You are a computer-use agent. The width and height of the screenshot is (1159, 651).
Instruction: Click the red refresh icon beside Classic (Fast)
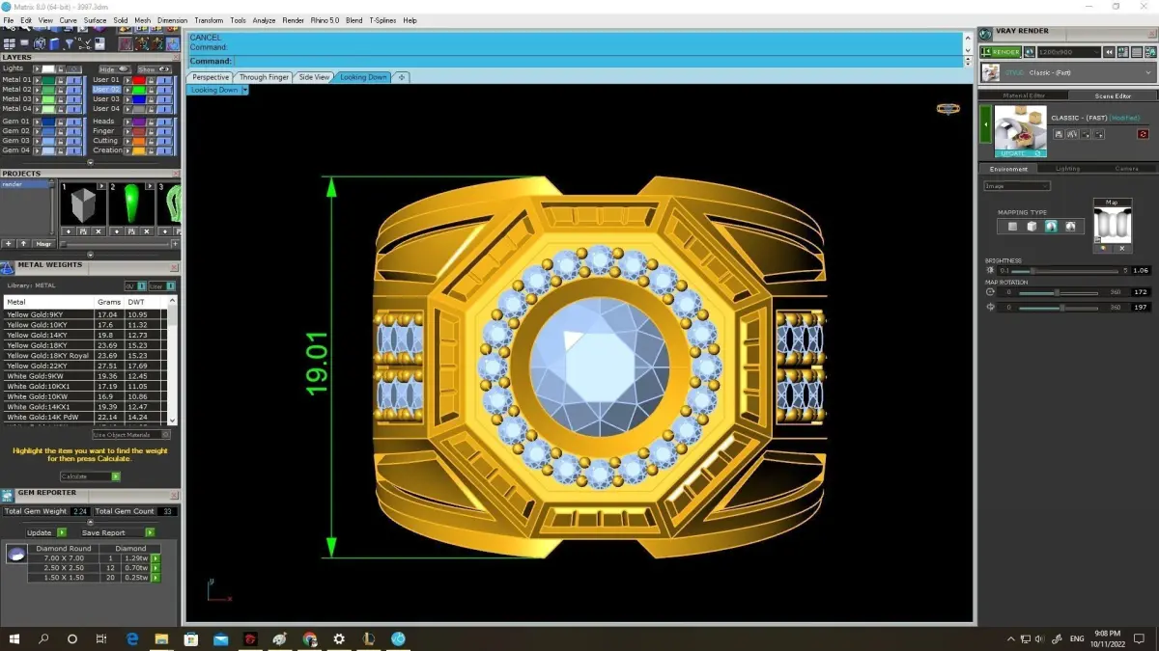tap(1143, 134)
